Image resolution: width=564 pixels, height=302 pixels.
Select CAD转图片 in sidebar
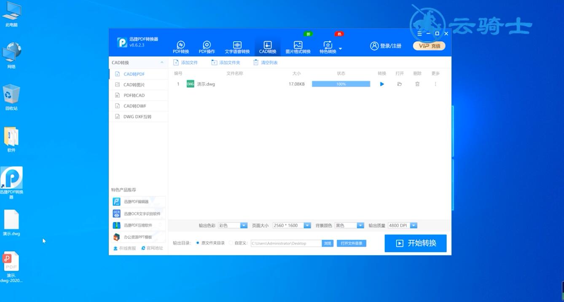pyautogui.click(x=138, y=85)
